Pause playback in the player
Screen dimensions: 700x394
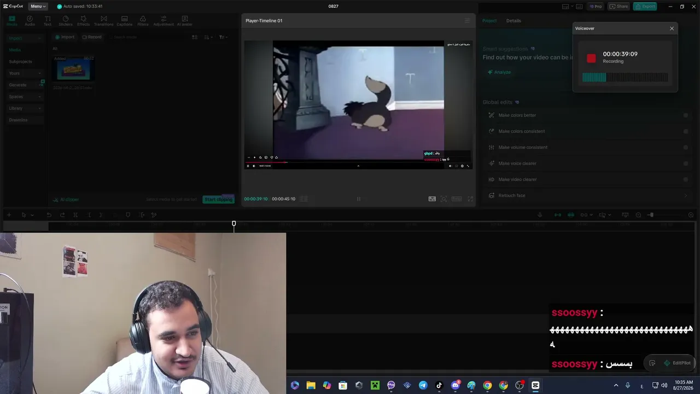(359, 199)
